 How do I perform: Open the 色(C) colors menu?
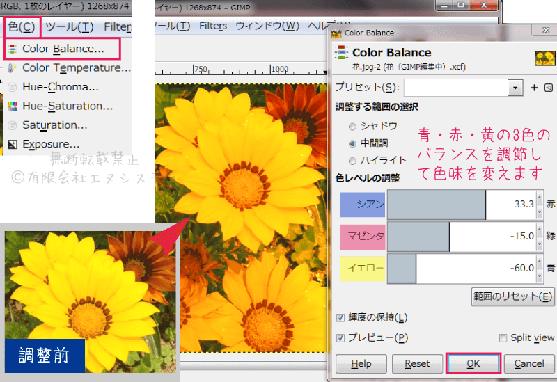click(x=22, y=27)
